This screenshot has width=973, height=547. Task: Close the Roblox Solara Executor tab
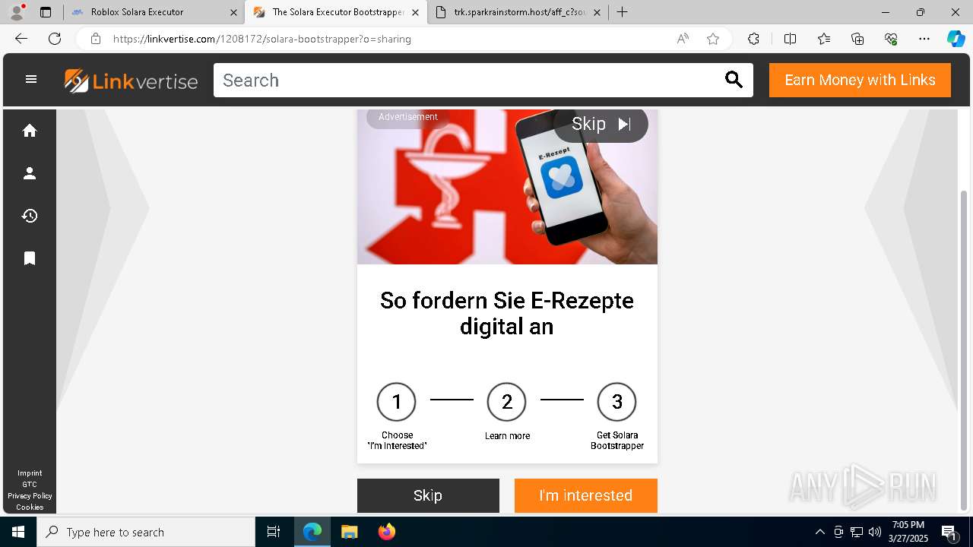pos(233,12)
